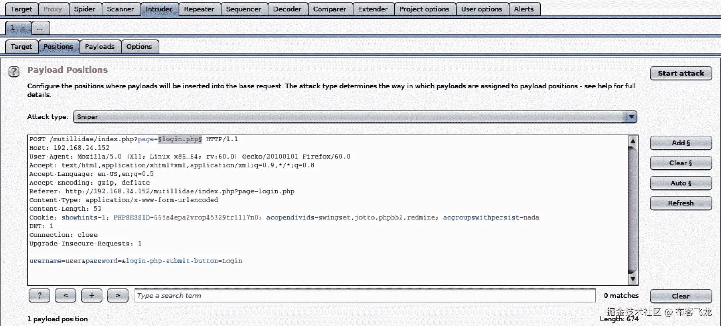Open the Sniper attack type combo box
The width and height of the screenshot is (721, 326).
click(x=355, y=117)
